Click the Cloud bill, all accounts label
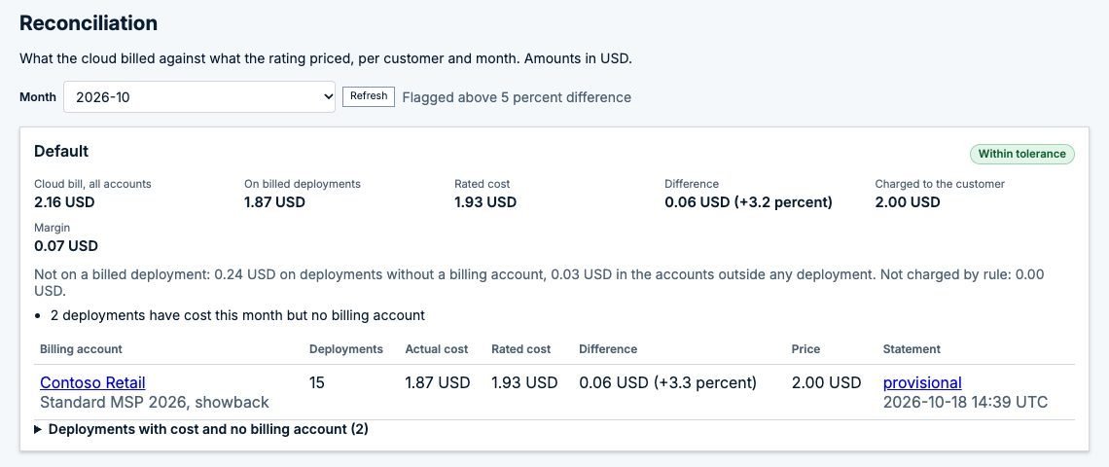 92,184
